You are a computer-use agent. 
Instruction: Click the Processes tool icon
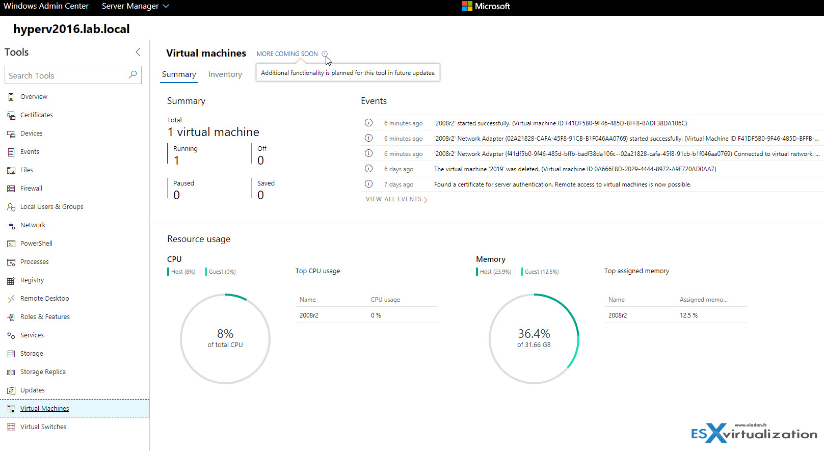[11, 262]
